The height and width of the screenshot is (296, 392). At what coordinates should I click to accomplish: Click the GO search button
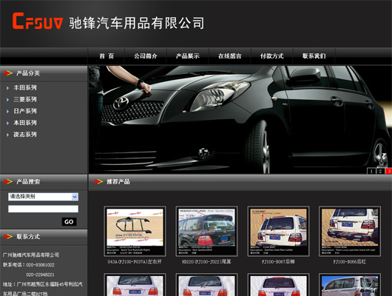click(69, 222)
